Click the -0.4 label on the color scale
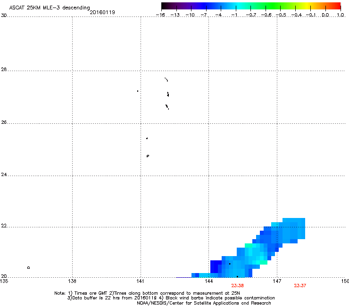349x306 pixels. click(x=296, y=15)
